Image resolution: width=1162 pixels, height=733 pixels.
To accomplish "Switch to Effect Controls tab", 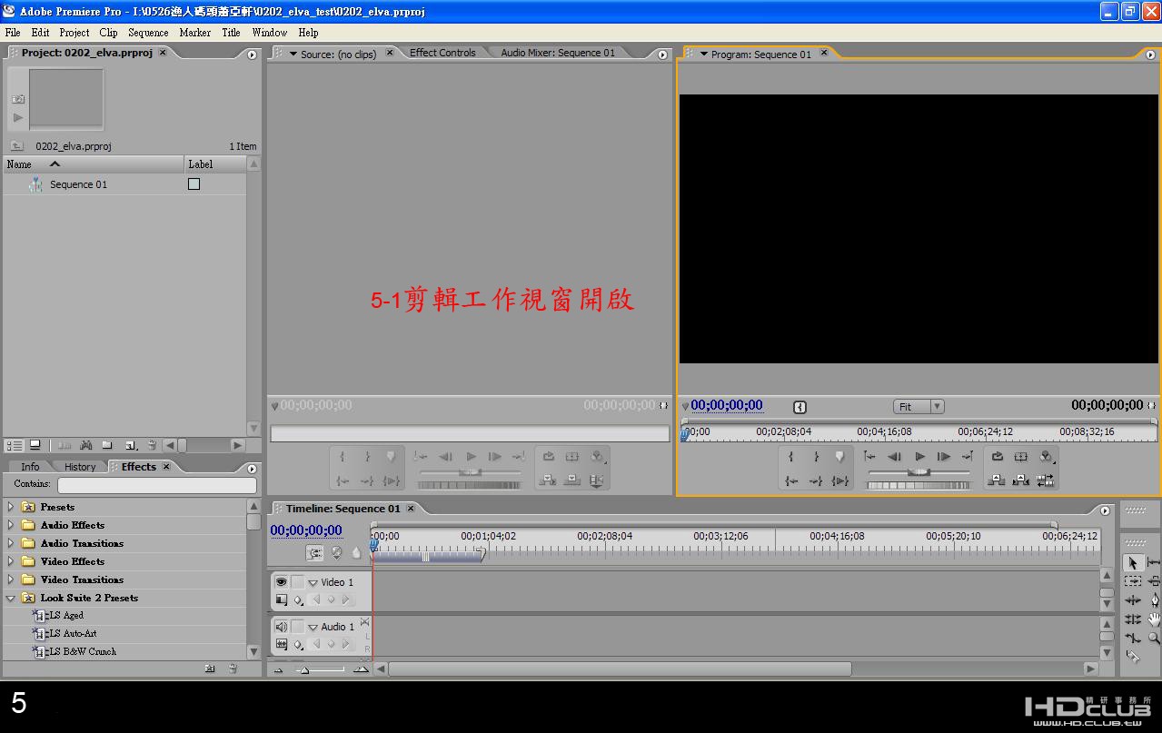I will click(442, 53).
